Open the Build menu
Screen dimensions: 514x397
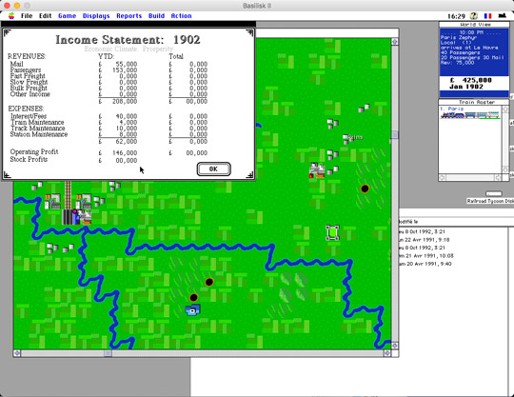tap(156, 16)
